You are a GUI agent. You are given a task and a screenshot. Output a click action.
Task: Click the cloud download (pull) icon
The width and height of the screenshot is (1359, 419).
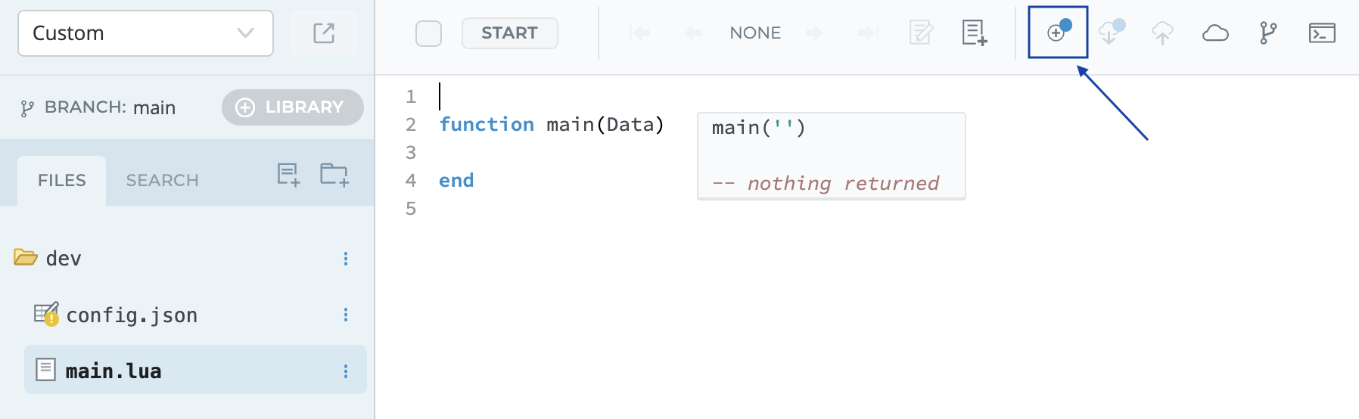click(1110, 33)
